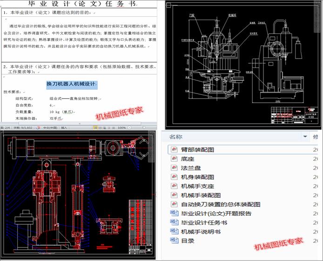This screenshot has height=261, width=323.
Task: Click the 毕业设计(论文)任务书 heading
Action: (82, 4)
